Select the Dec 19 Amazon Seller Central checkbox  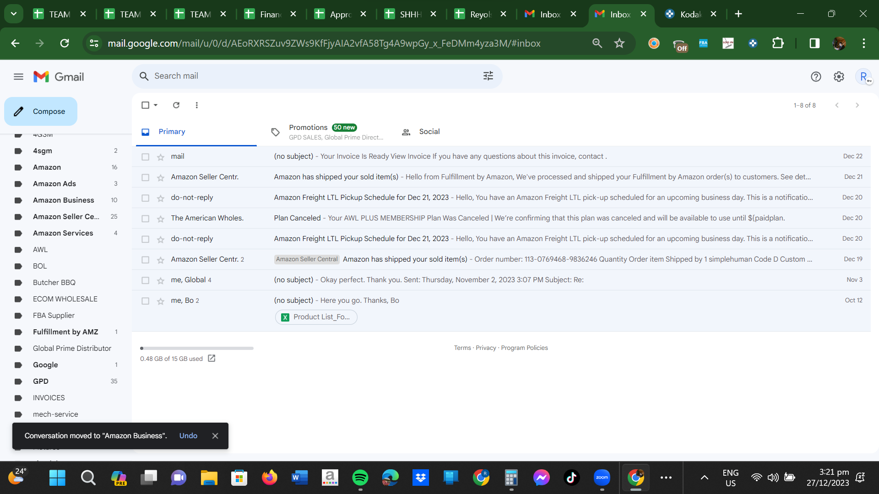(146, 260)
